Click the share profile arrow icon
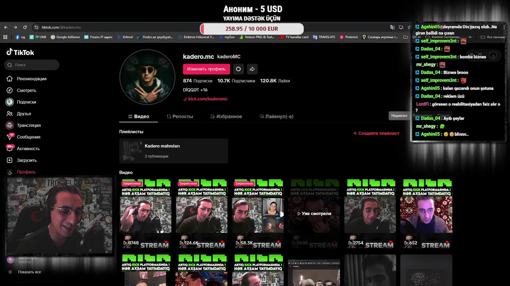 click(x=252, y=69)
